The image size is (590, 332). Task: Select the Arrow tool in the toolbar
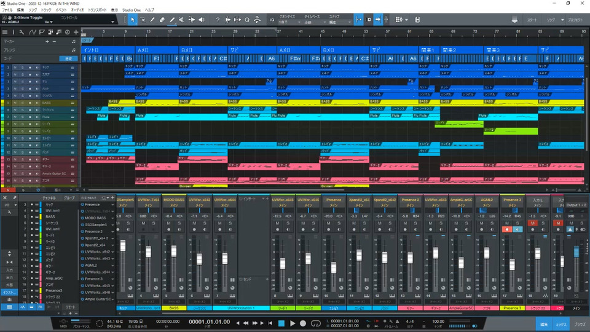pos(132,20)
